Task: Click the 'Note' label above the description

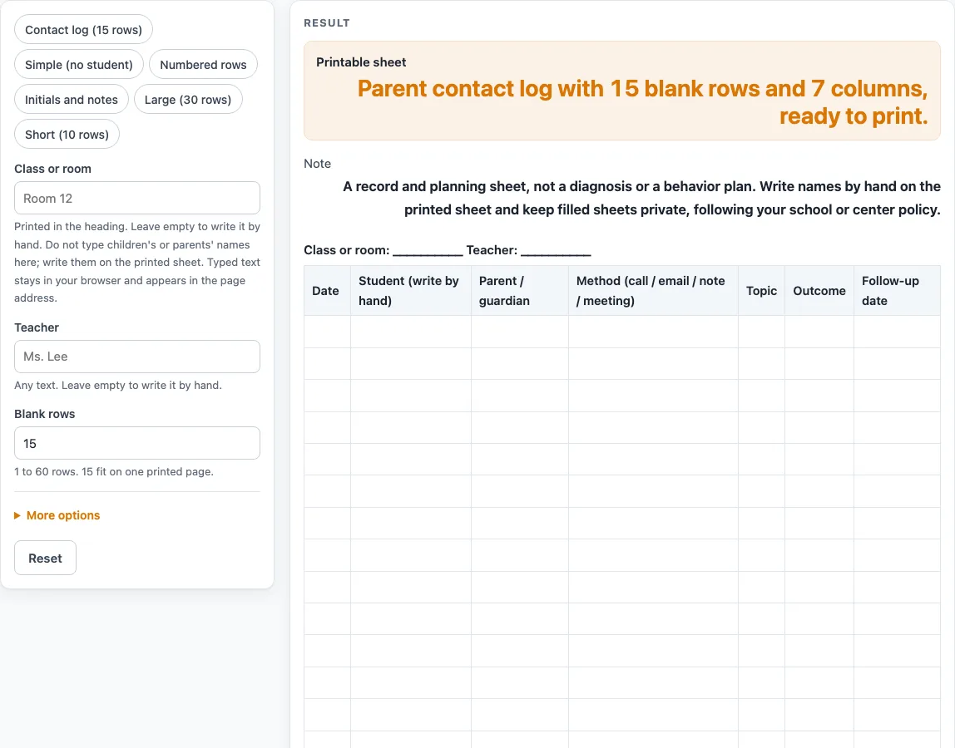Action: 317,164
